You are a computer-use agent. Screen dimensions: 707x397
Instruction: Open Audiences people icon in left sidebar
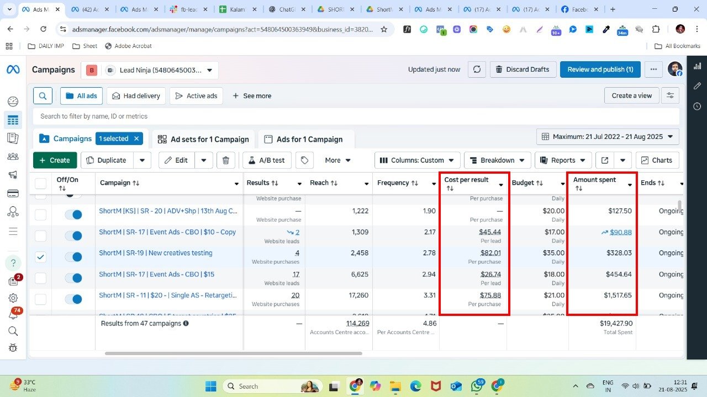pyautogui.click(x=13, y=157)
